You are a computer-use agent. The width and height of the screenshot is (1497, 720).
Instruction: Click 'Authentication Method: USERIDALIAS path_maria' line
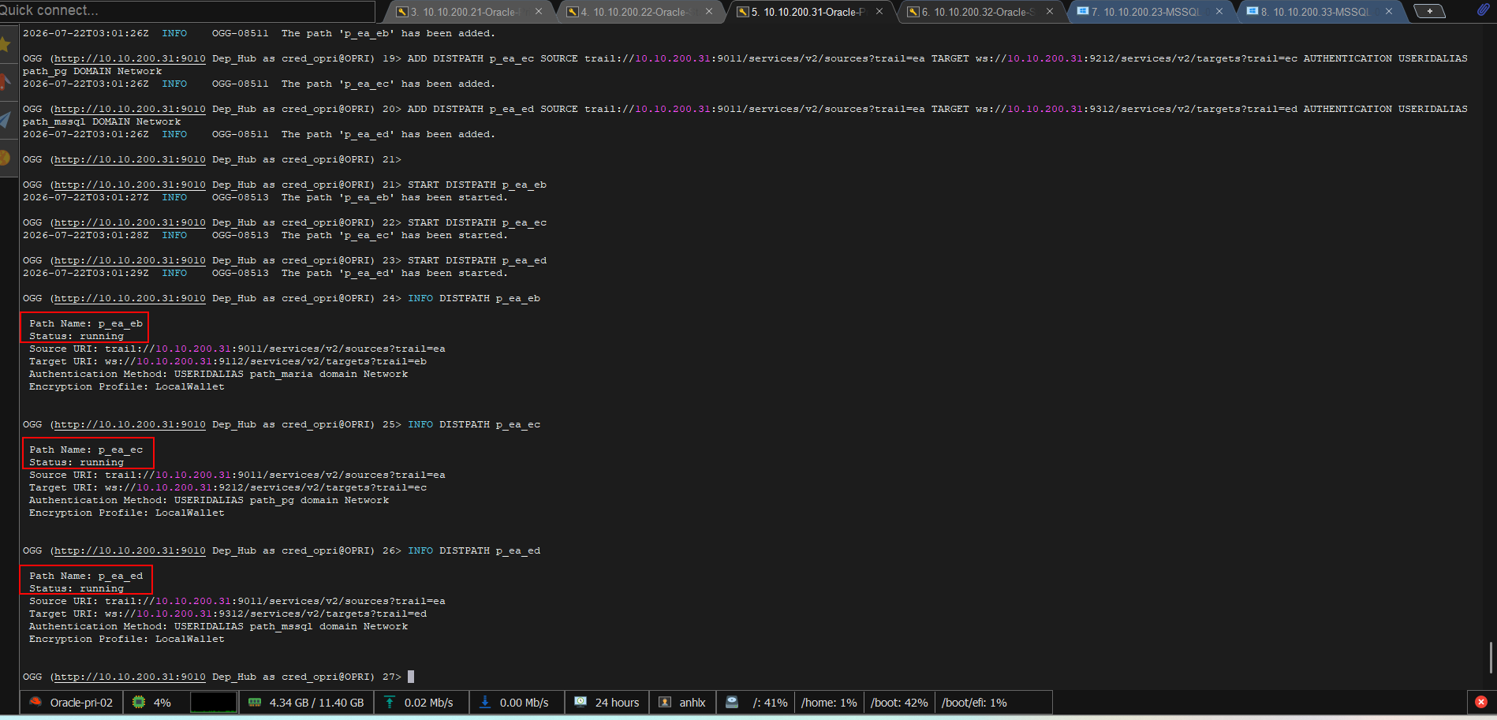(218, 374)
